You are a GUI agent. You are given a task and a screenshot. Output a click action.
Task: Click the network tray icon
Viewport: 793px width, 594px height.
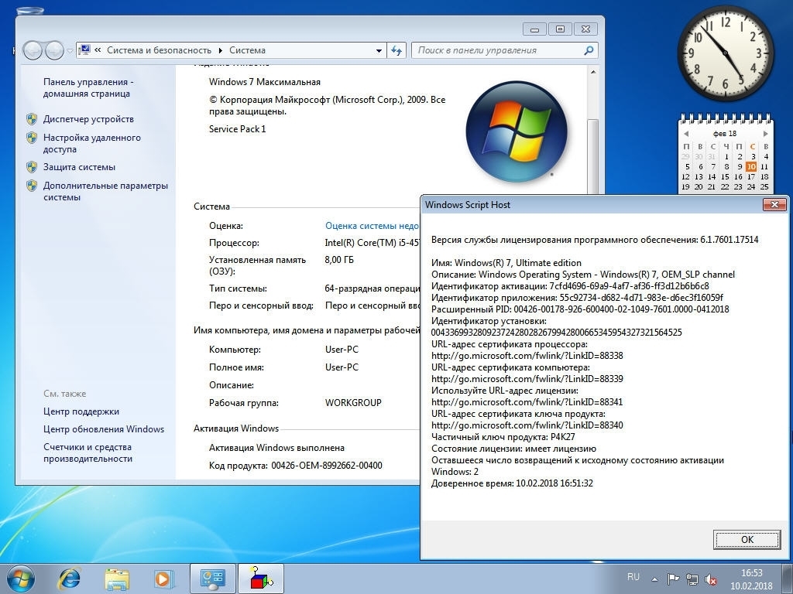pyautogui.click(x=692, y=579)
